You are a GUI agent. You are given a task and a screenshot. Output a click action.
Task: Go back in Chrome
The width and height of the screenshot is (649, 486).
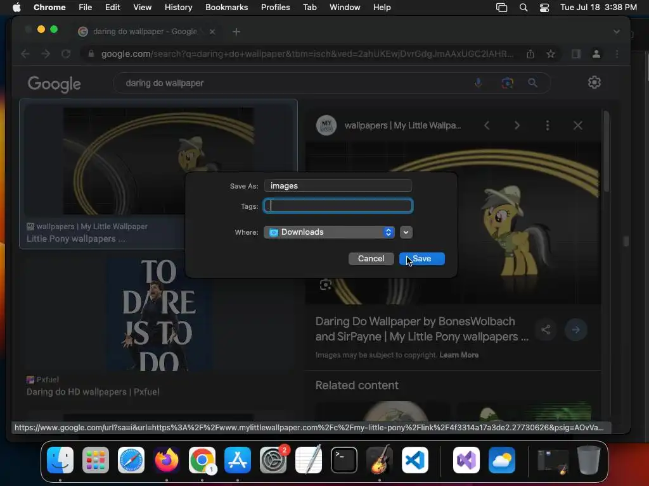25,54
